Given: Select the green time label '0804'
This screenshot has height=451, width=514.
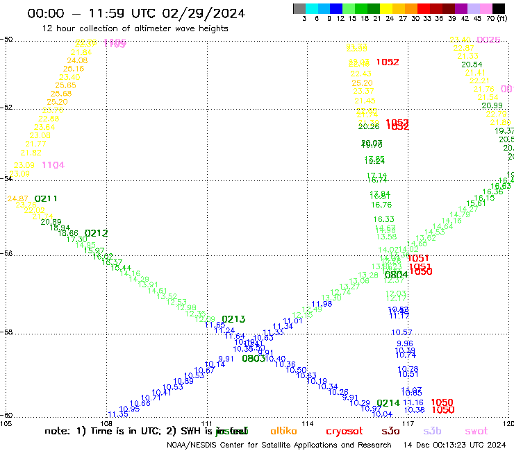Looking at the screenshot, I should (397, 275).
